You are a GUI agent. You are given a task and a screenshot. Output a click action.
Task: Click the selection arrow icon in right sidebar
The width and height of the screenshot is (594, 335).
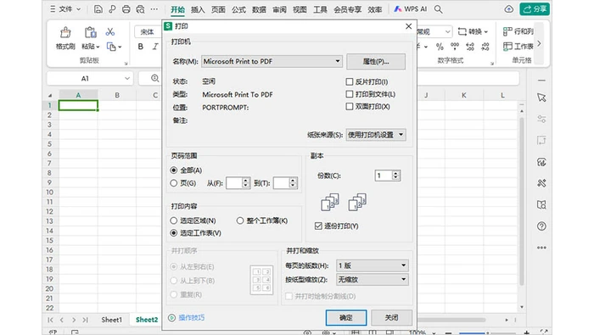click(x=541, y=98)
